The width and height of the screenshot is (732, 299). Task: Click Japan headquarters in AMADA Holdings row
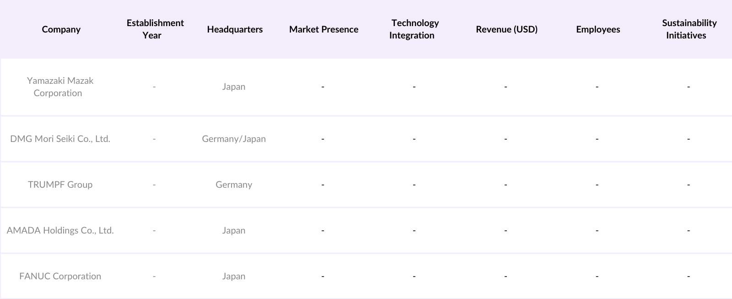pyautogui.click(x=234, y=230)
